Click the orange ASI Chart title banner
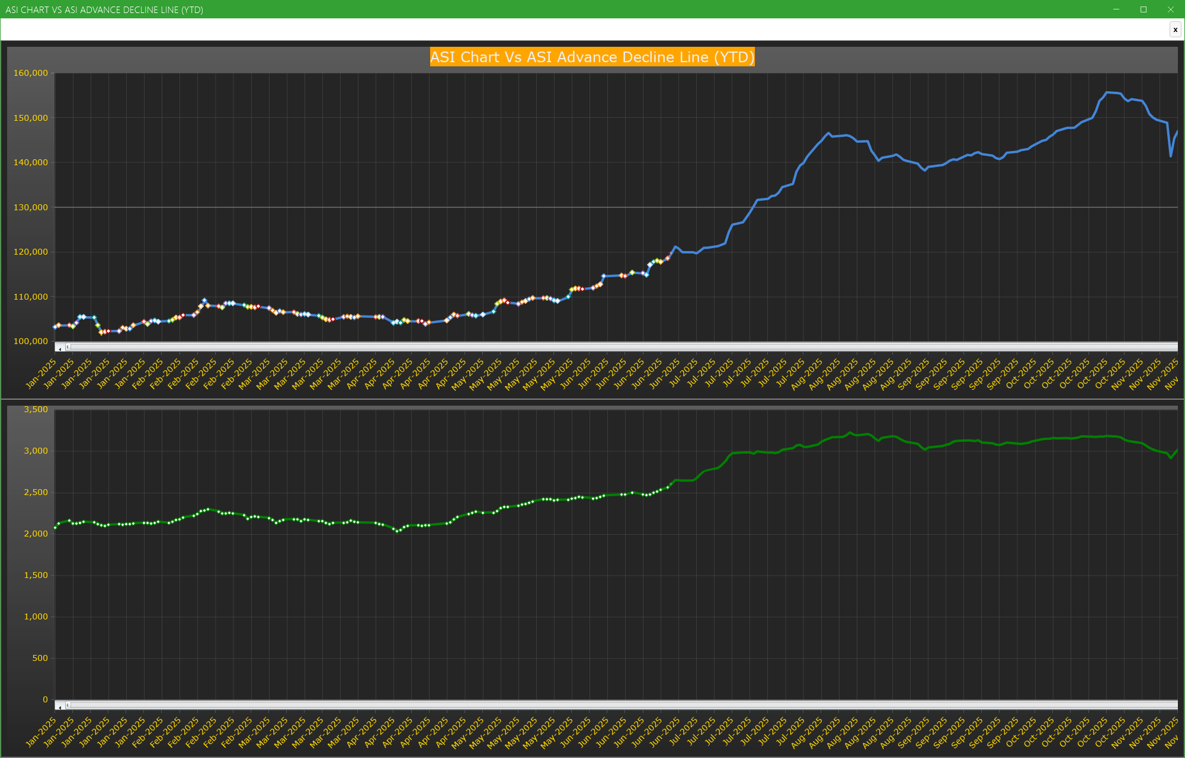 592,57
